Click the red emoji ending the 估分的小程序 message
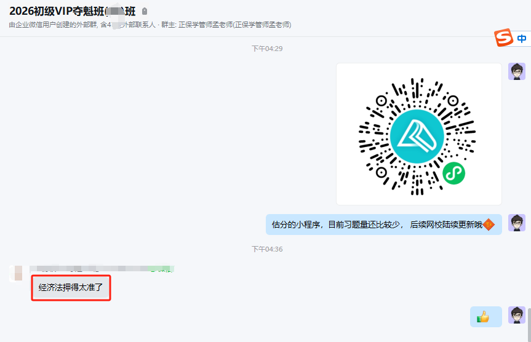 click(489, 225)
